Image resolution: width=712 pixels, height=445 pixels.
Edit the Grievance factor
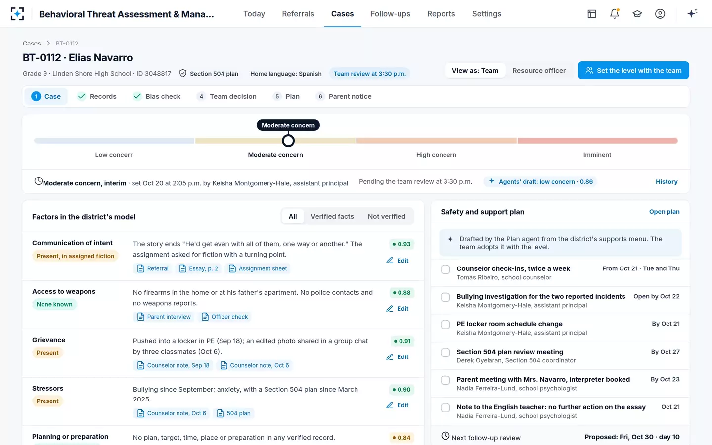(x=398, y=357)
